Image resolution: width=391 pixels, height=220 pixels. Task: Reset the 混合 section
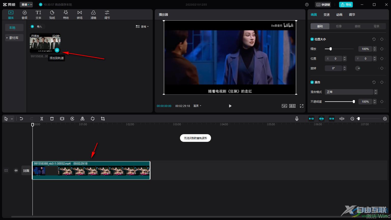click(374, 82)
